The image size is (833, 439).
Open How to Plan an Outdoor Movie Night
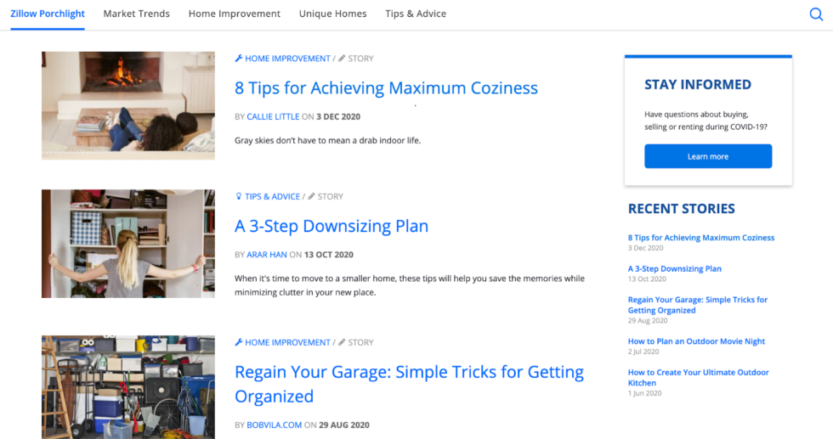(x=696, y=341)
